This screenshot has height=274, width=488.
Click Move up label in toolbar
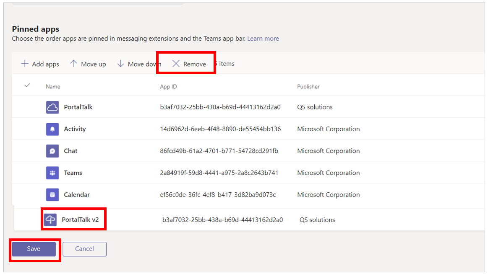click(x=94, y=64)
